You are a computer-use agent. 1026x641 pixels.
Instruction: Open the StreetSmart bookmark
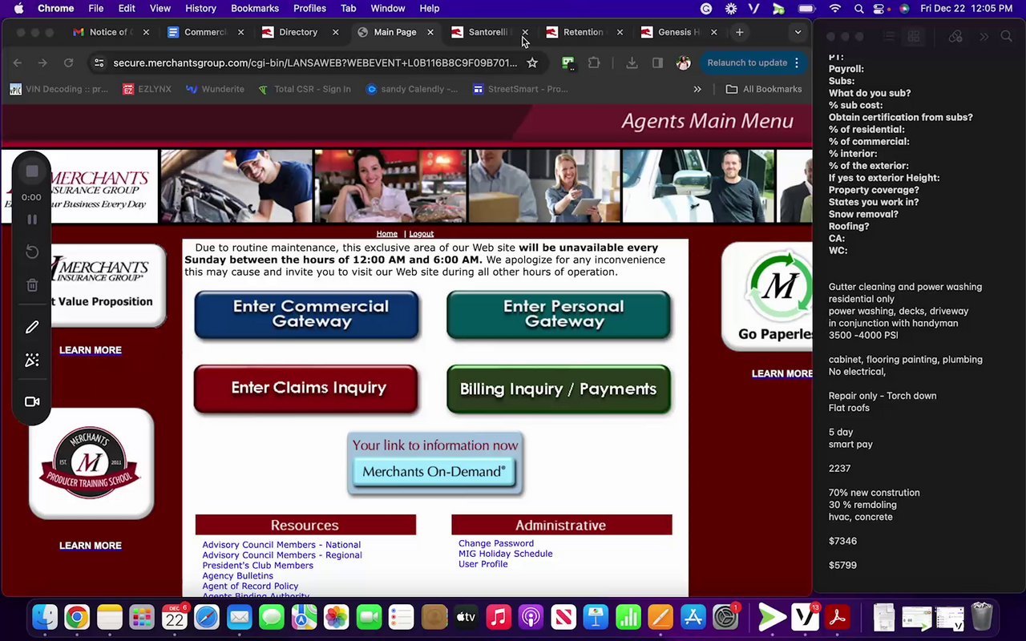click(x=520, y=89)
